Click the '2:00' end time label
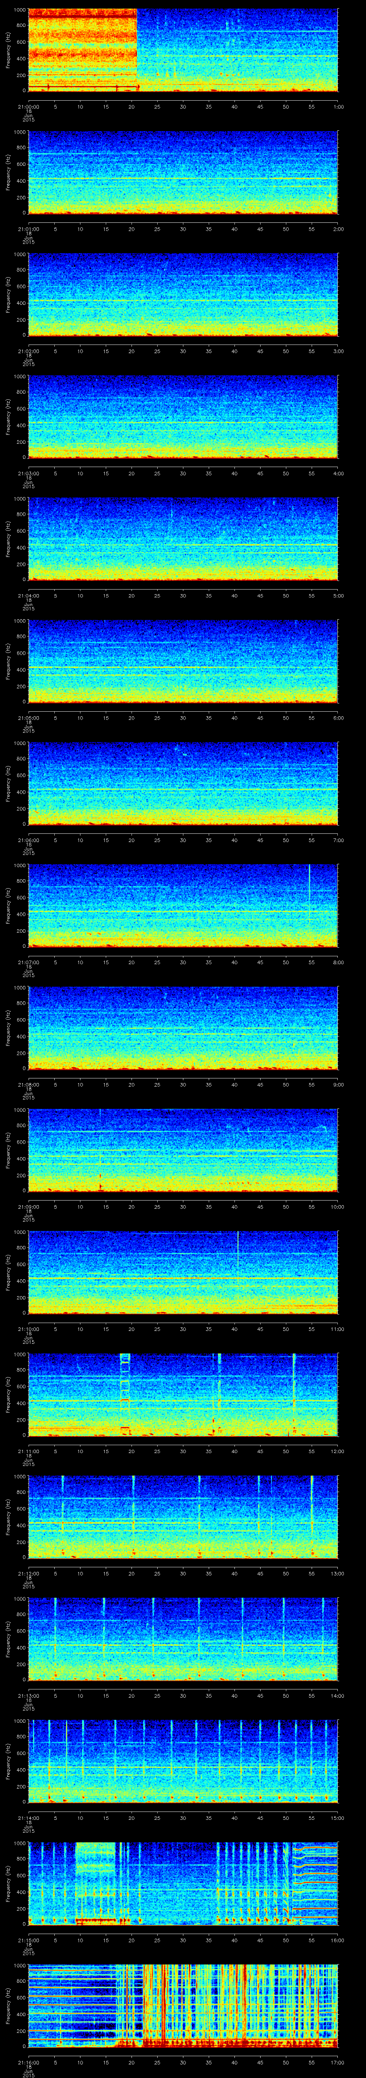This screenshot has height=2078, width=366. pos(338,229)
